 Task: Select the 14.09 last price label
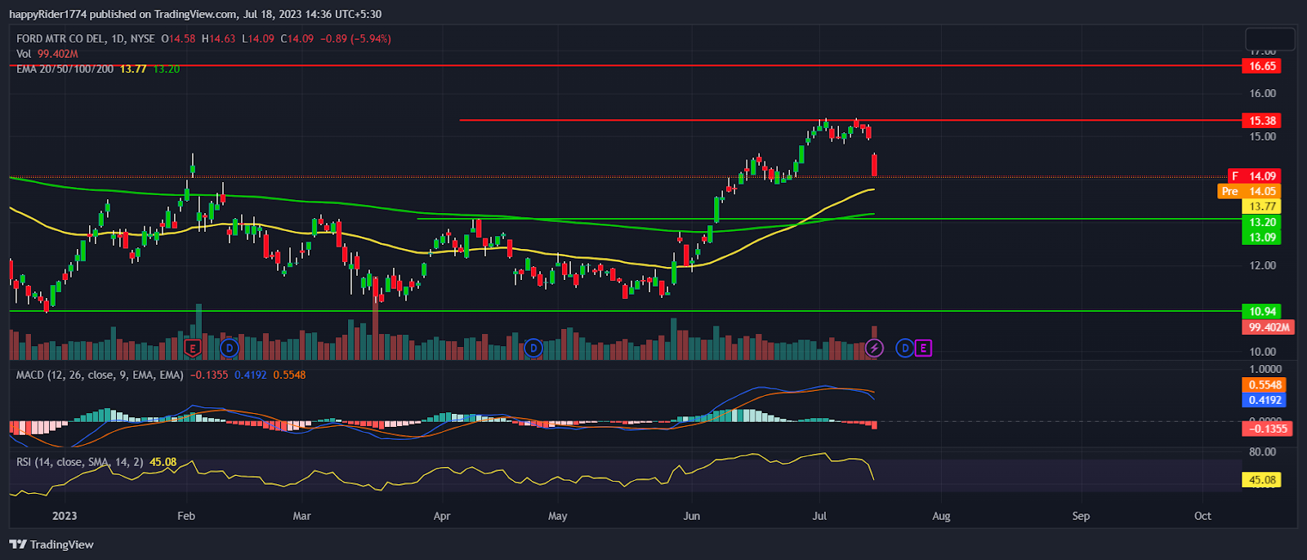coord(1255,176)
